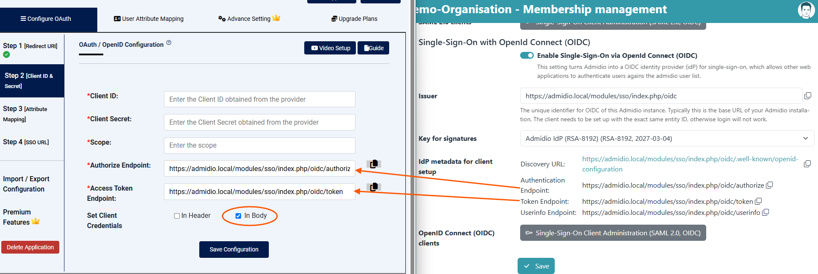Copy the Issuer URL to clipboard
This screenshot has width=818, height=274.
coord(807,96)
